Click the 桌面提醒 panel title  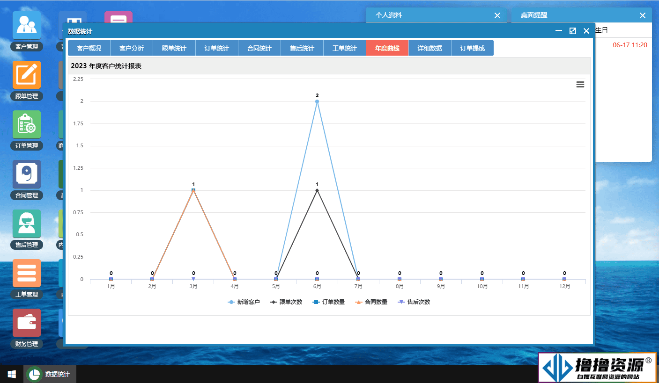click(534, 15)
